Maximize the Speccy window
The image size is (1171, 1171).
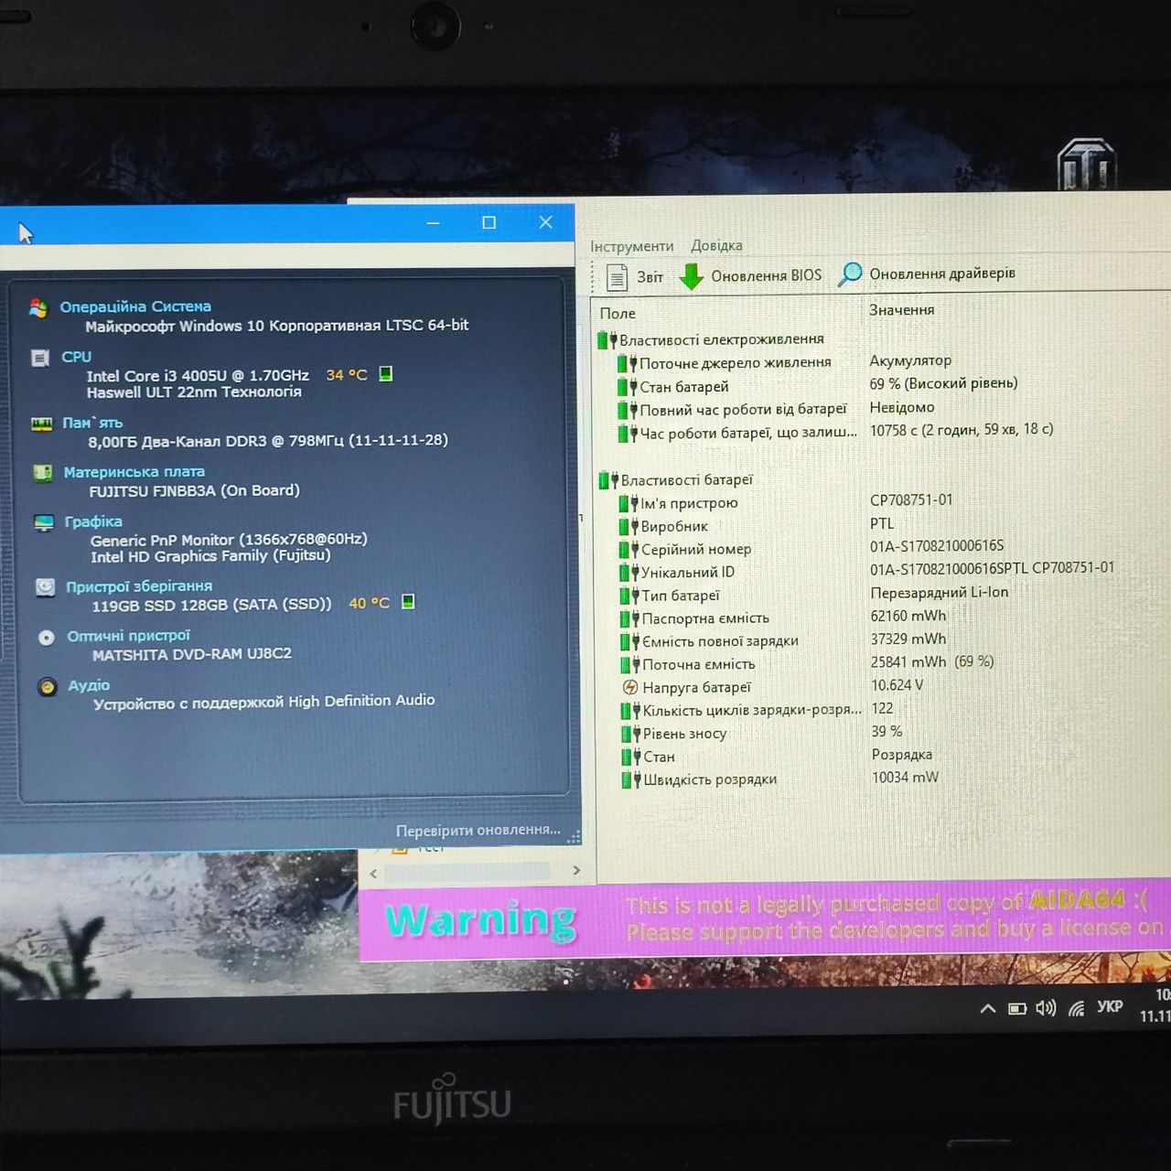click(489, 222)
